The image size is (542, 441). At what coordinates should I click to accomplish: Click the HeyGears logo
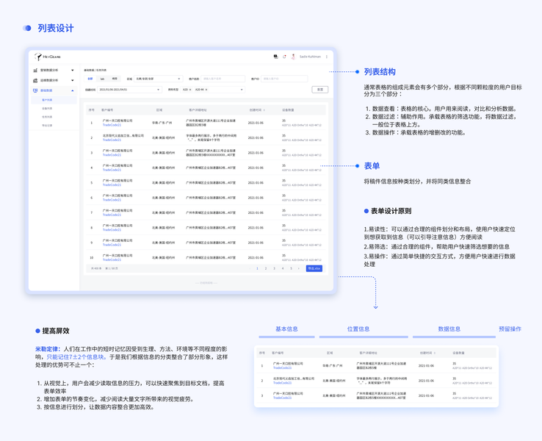click(x=47, y=57)
